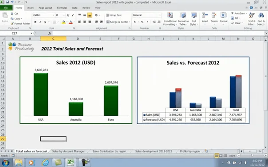Click the Cut scissors icon
This screenshot has height=167, width=268.
pos(12,13)
